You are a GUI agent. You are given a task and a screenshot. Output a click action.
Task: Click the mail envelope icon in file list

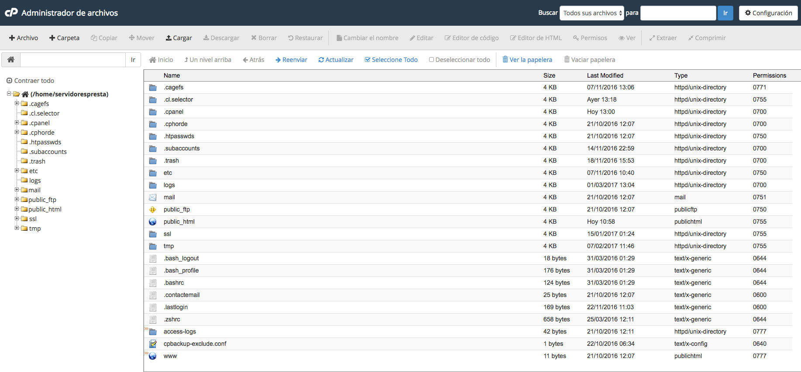[153, 197]
